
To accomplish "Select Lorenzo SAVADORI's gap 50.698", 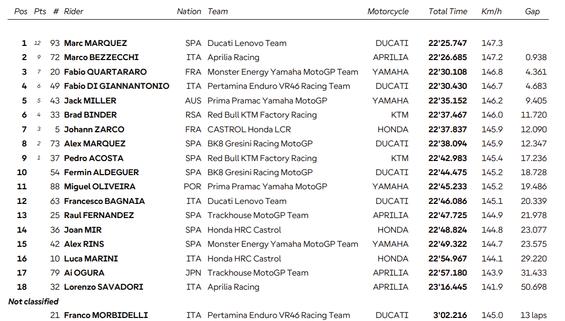I will (534, 287).
